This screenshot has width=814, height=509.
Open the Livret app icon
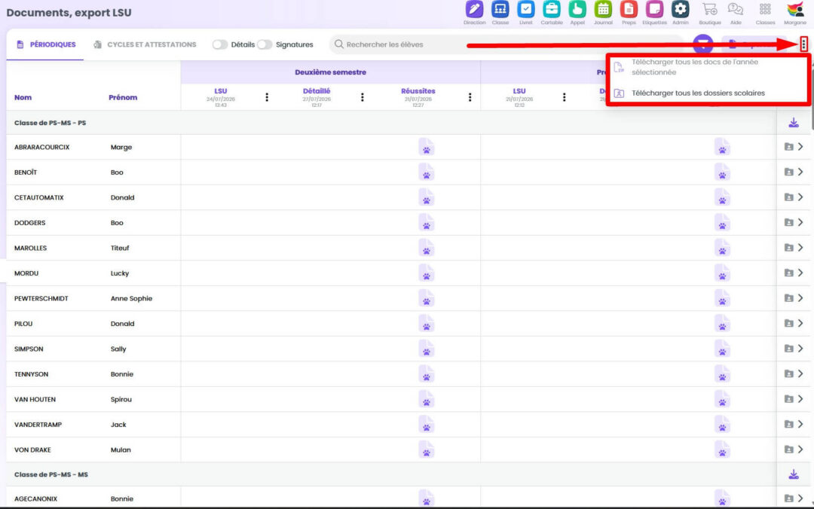[525, 9]
